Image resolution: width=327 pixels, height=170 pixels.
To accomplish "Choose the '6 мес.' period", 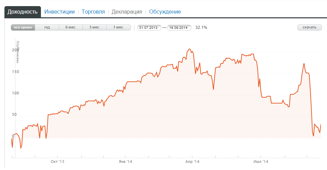I will point(71,27).
